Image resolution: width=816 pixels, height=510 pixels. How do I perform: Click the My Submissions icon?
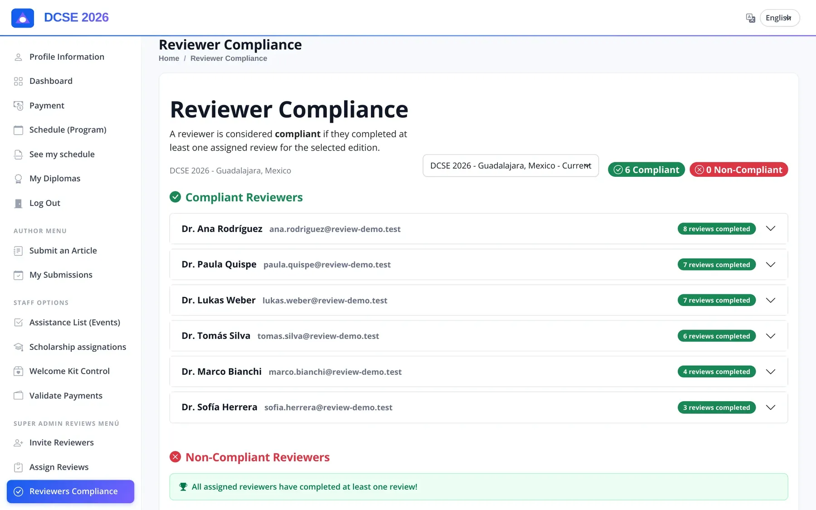point(18,275)
